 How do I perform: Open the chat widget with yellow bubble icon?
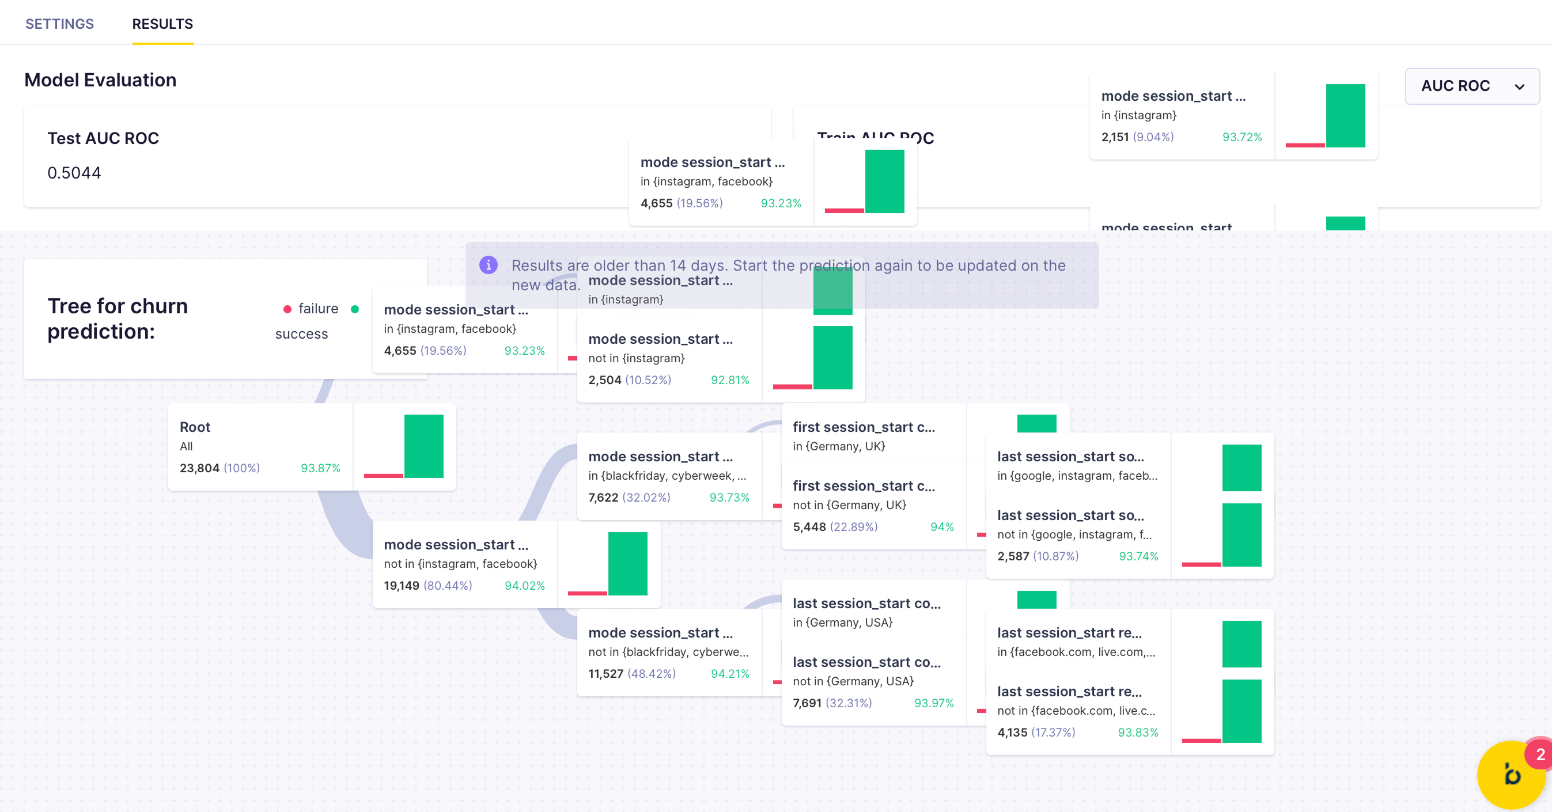[1512, 774]
